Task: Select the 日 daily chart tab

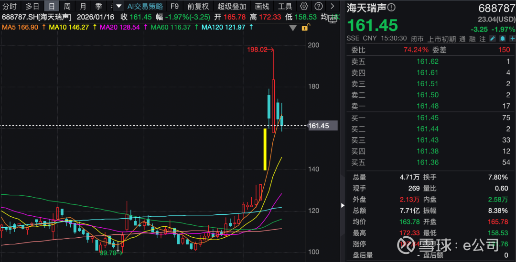Action: (52, 6)
